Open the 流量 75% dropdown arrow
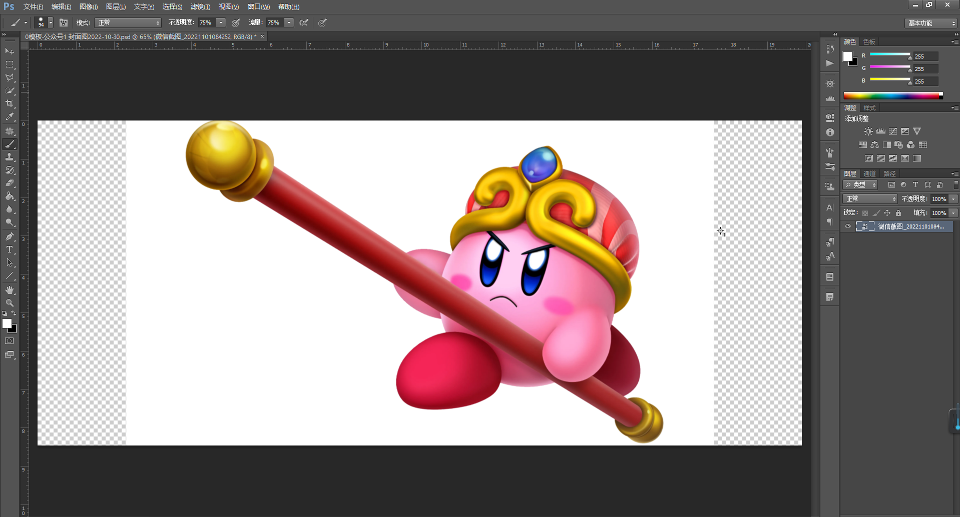 [289, 22]
